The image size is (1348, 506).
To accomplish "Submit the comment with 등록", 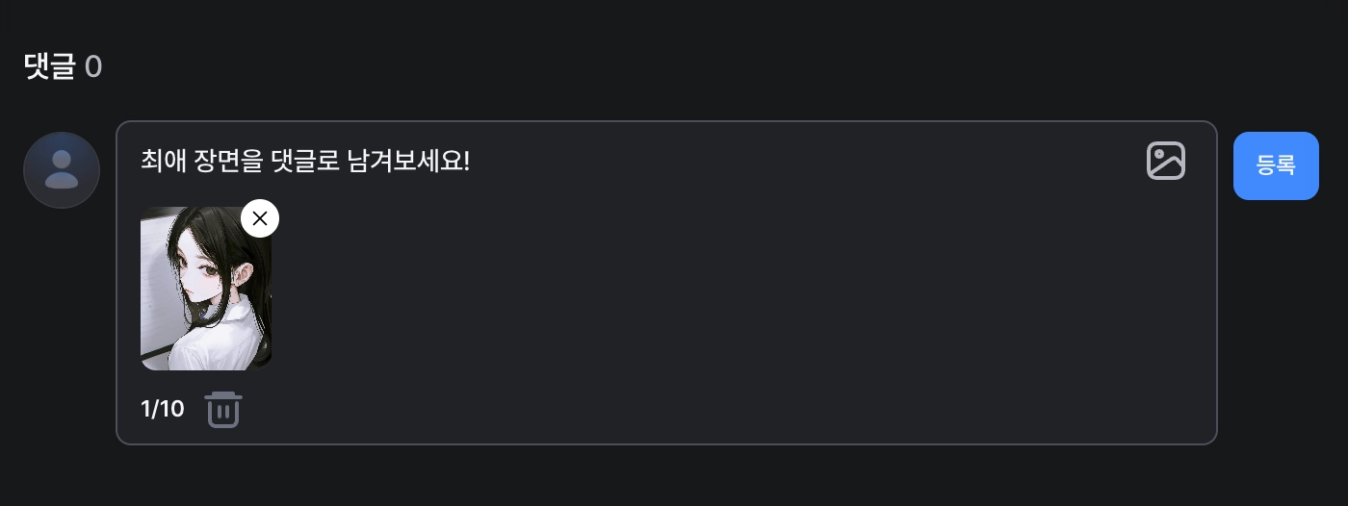I will coord(1276,165).
